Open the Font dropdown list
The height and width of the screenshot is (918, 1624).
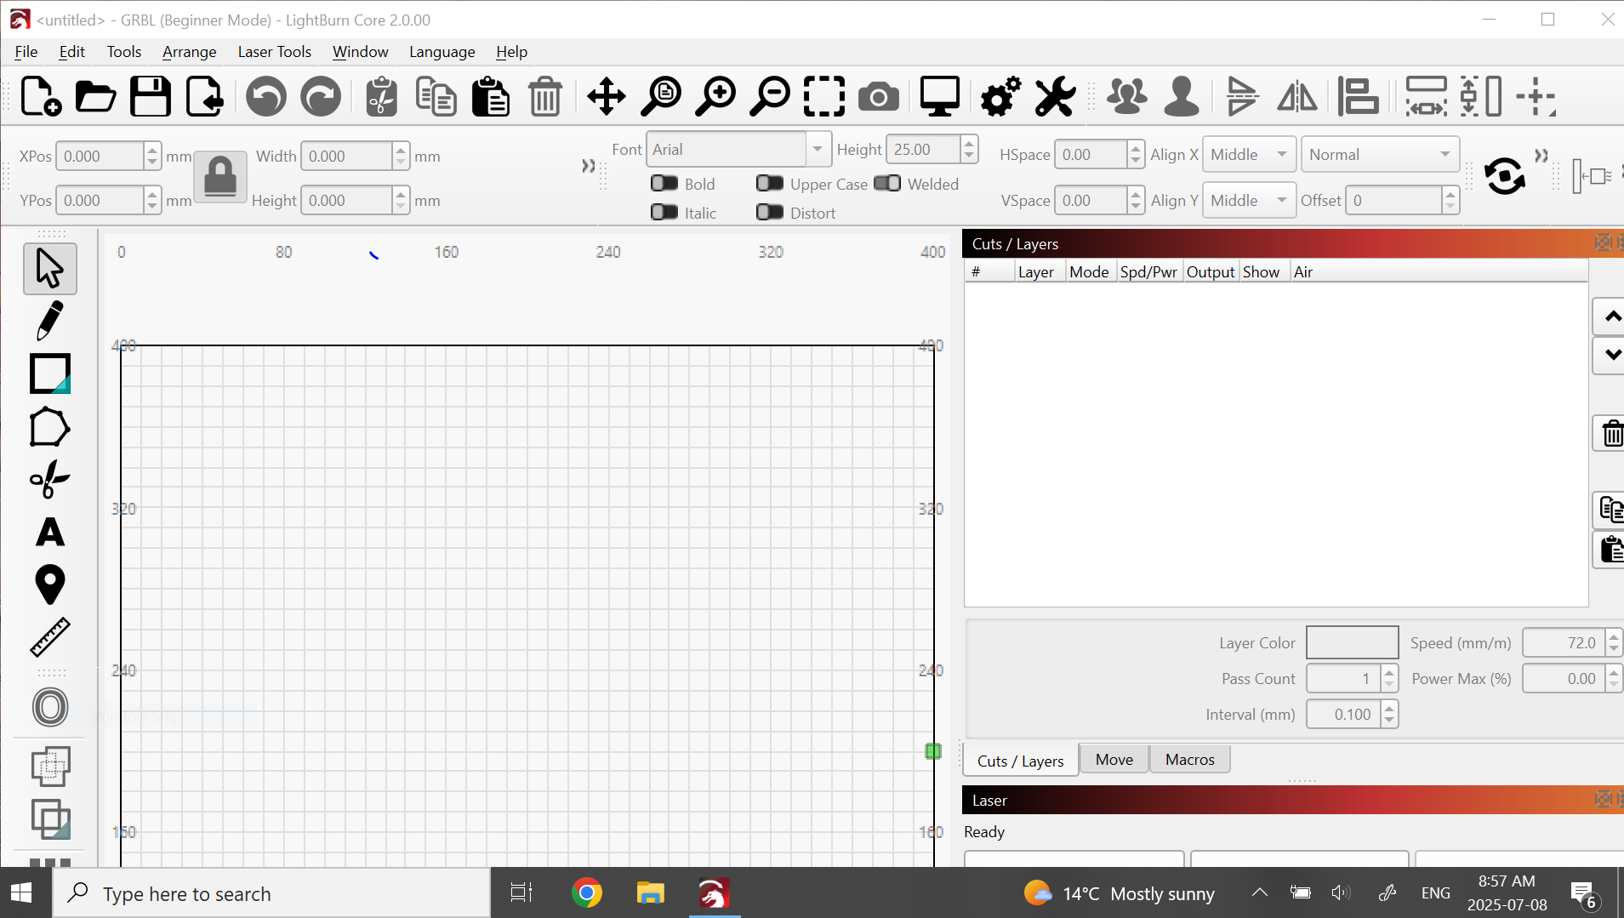coord(817,150)
